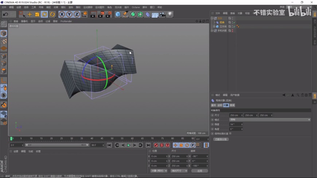Open the absolute size dropdown
This screenshot has height=178, width=317.
click(x=179, y=171)
